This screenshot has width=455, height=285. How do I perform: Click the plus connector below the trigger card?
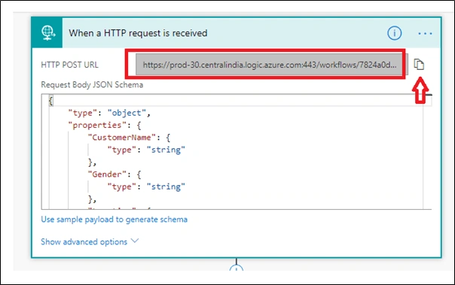click(237, 268)
